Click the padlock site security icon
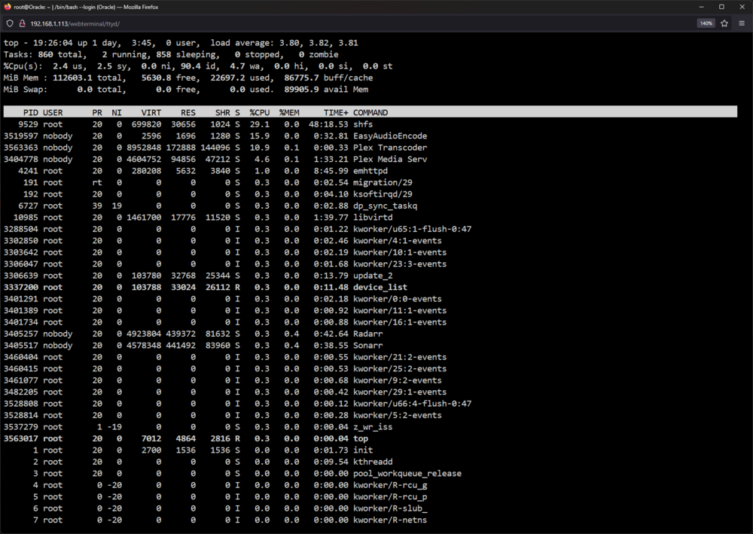Image resolution: width=753 pixels, height=534 pixels. [22, 23]
